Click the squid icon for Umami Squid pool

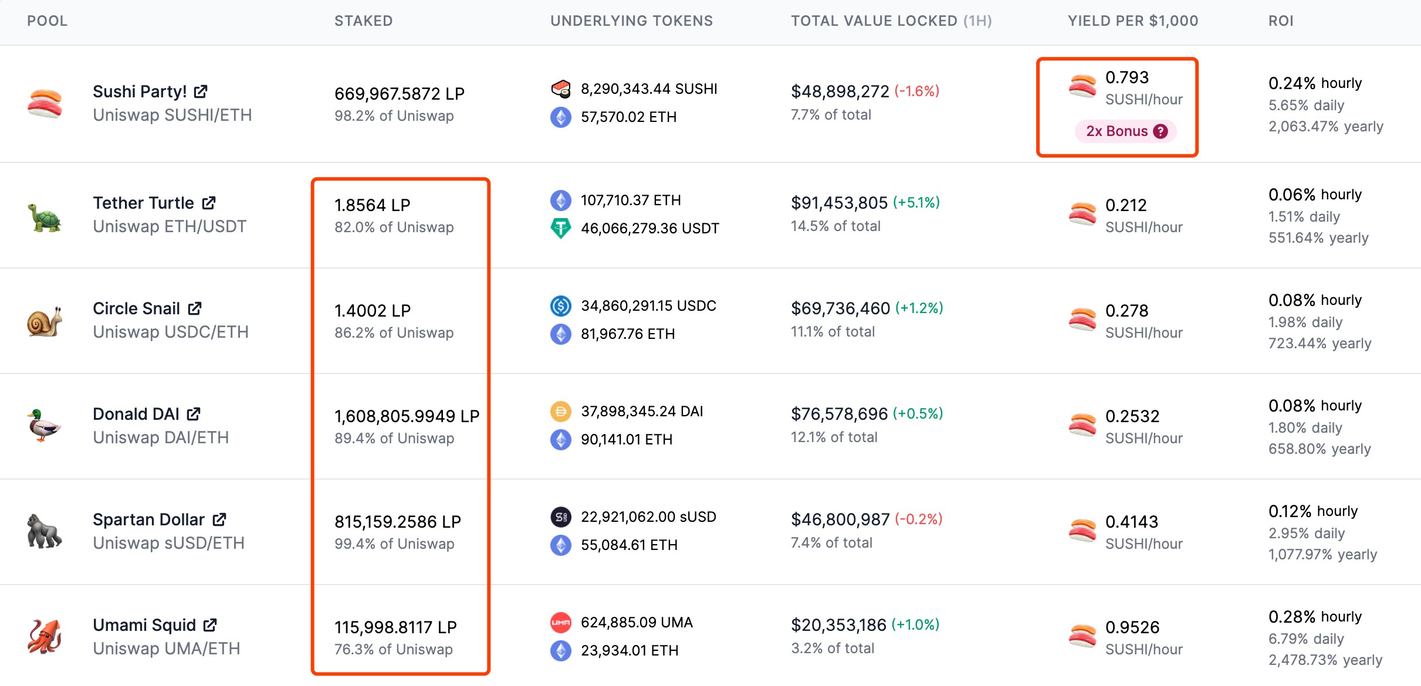[44, 637]
